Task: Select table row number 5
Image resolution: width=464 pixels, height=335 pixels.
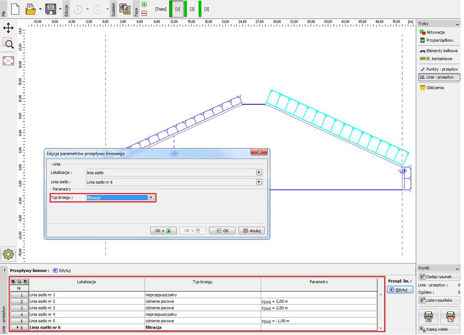Action: pos(19,321)
